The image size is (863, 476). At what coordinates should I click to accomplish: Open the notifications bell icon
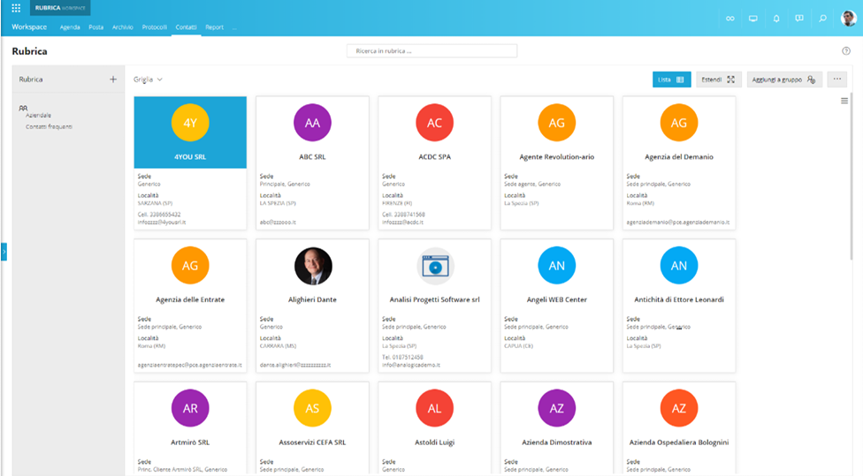[776, 18]
